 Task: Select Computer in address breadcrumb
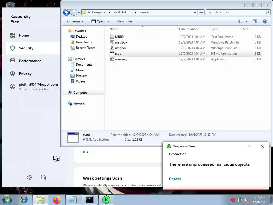coord(99,12)
